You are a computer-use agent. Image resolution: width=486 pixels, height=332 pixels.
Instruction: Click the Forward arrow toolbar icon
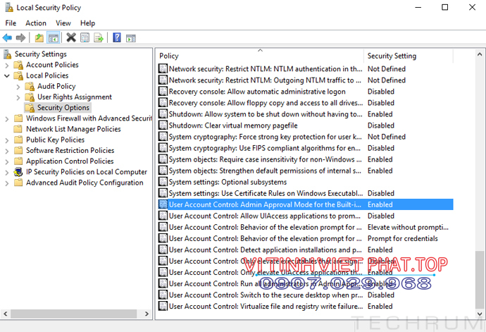point(21,37)
